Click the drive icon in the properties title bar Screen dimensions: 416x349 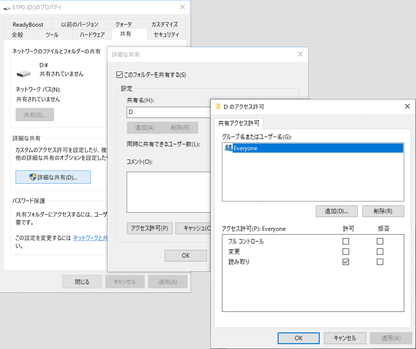pyautogui.click(x=7, y=8)
